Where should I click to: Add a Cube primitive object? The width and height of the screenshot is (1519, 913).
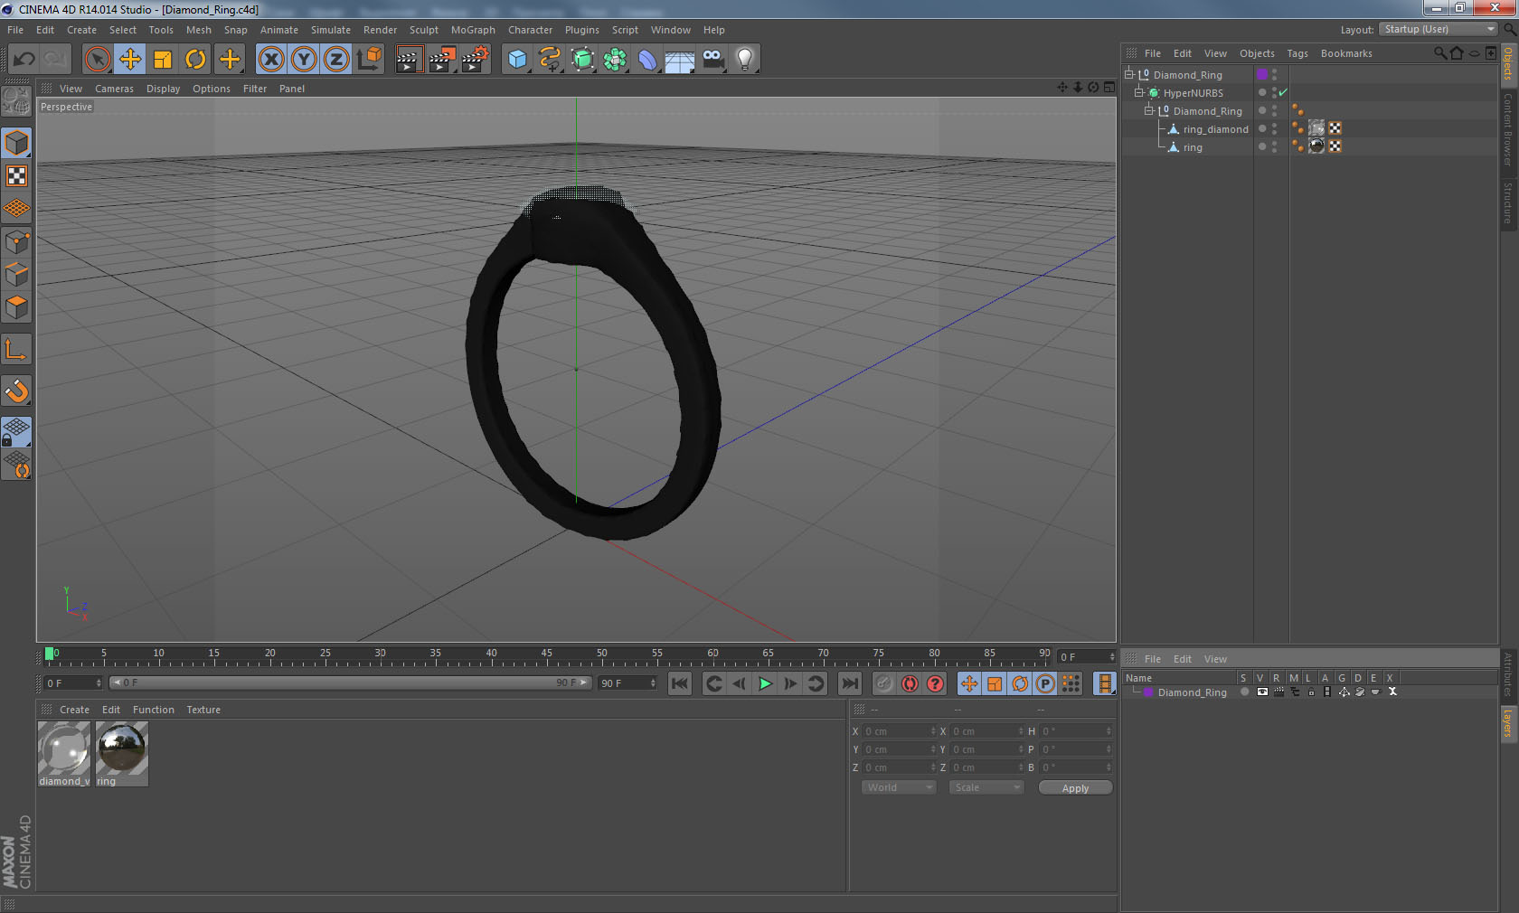click(517, 60)
